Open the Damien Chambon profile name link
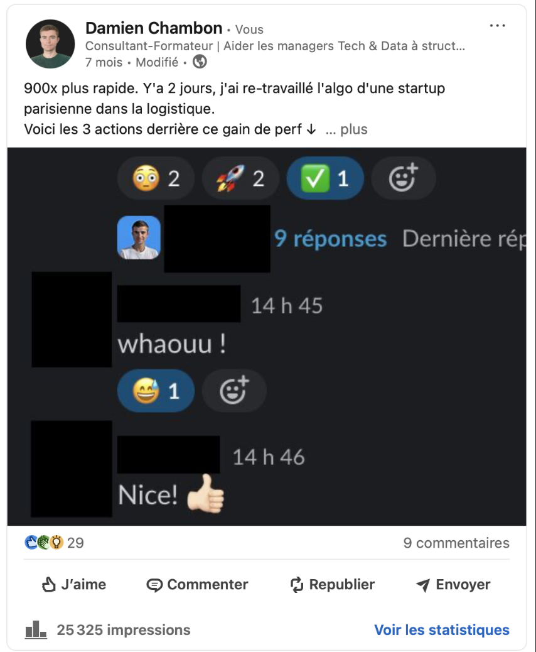The image size is (536, 652). [154, 28]
